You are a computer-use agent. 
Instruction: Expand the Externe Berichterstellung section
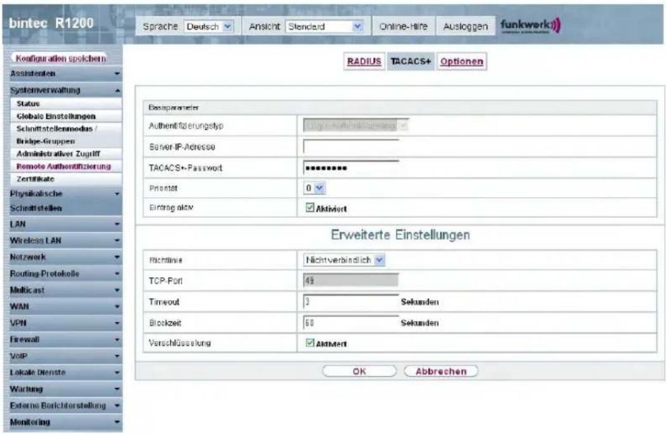(65, 406)
